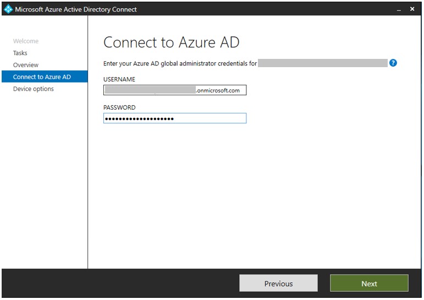Click the USERNAME label
The image size is (424, 300).
(119, 79)
